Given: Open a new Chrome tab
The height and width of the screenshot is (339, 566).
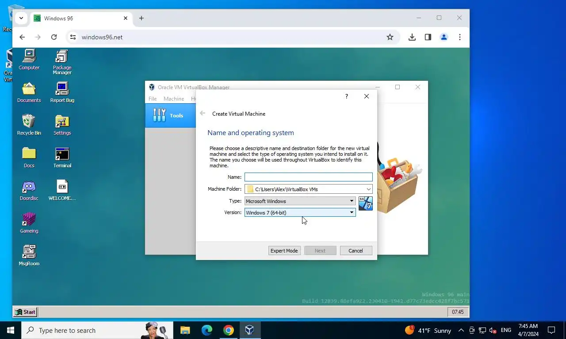Looking at the screenshot, I should (x=141, y=18).
